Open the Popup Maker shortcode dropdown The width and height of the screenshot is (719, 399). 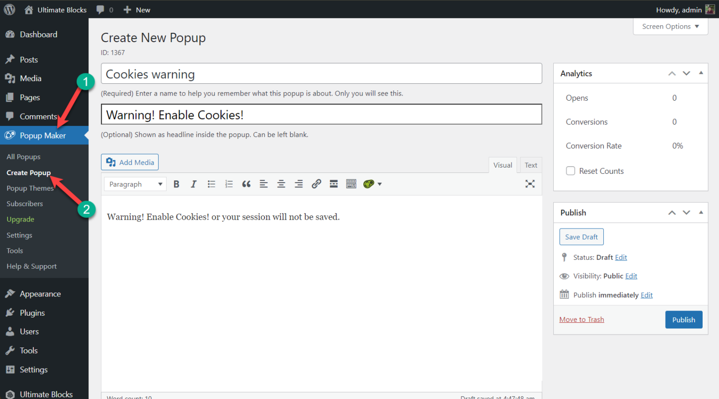373,184
